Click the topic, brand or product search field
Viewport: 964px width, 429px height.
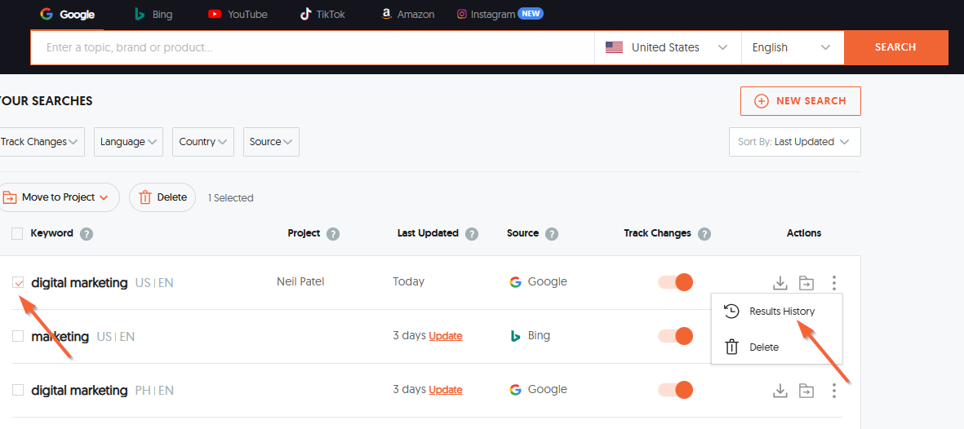[x=310, y=47]
